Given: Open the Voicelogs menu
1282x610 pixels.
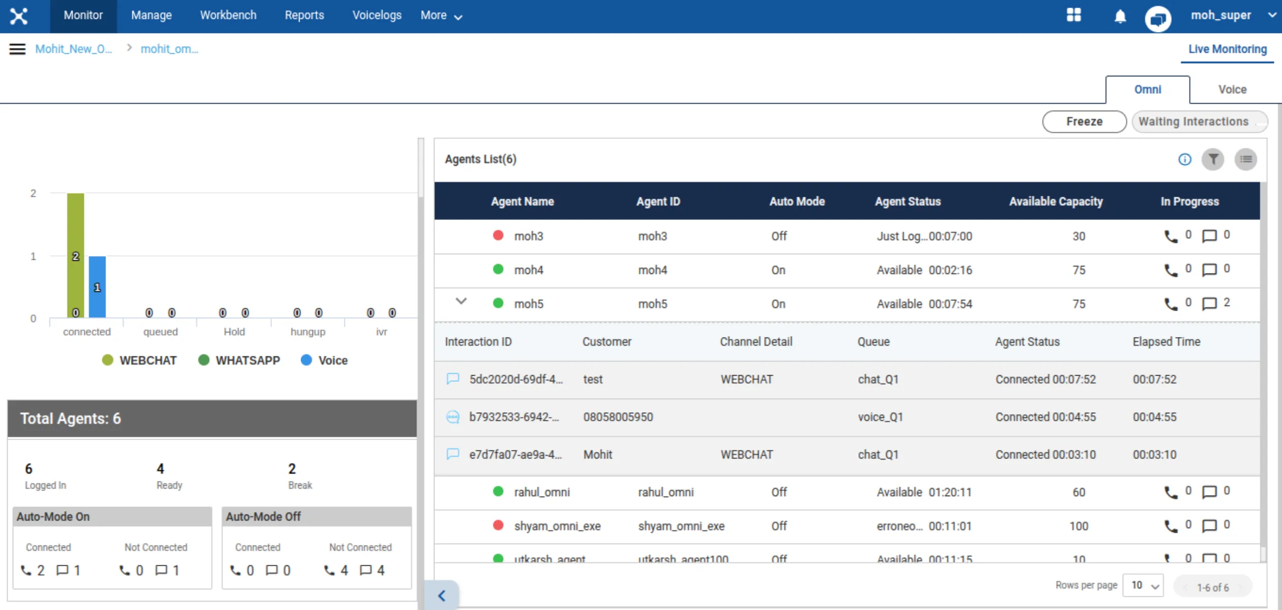Looking at the screenshot, I should pos(377,16).
